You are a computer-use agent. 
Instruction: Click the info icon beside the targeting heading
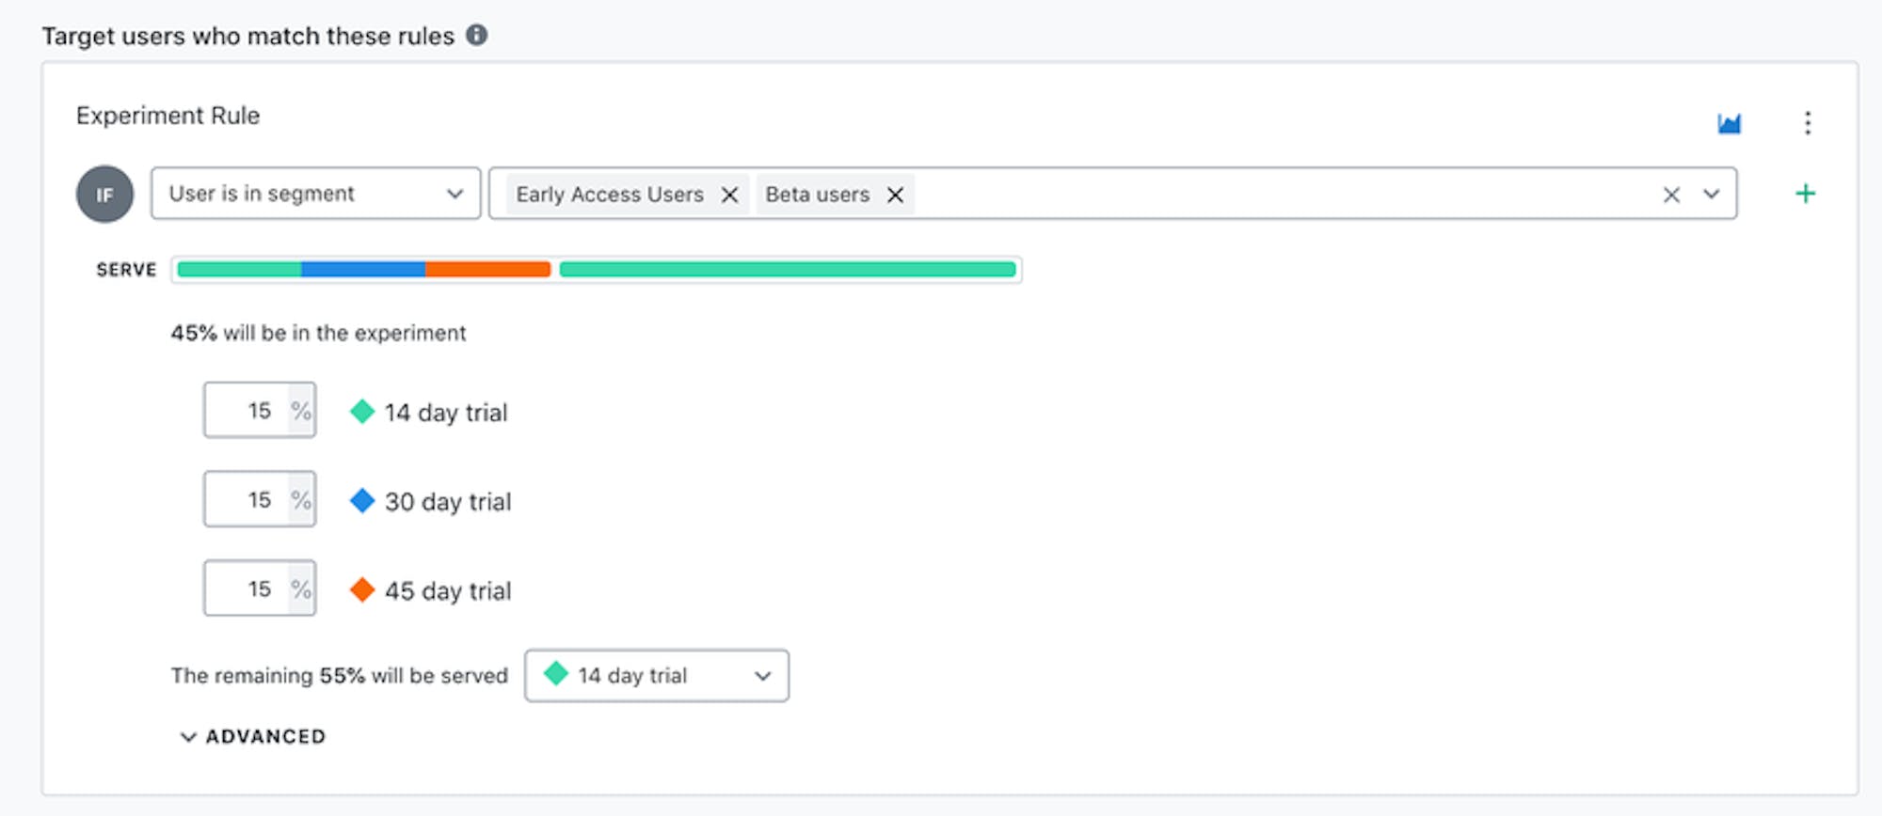pos(477,36)
